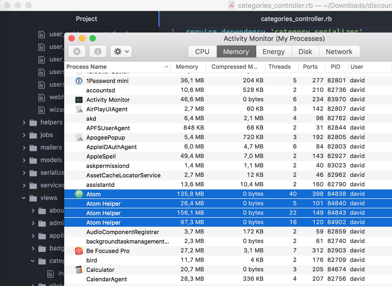The height and width of the screenshot is (286, 392).
Task: Click the Be Focused Pro icon
Action: coord(79,251)
